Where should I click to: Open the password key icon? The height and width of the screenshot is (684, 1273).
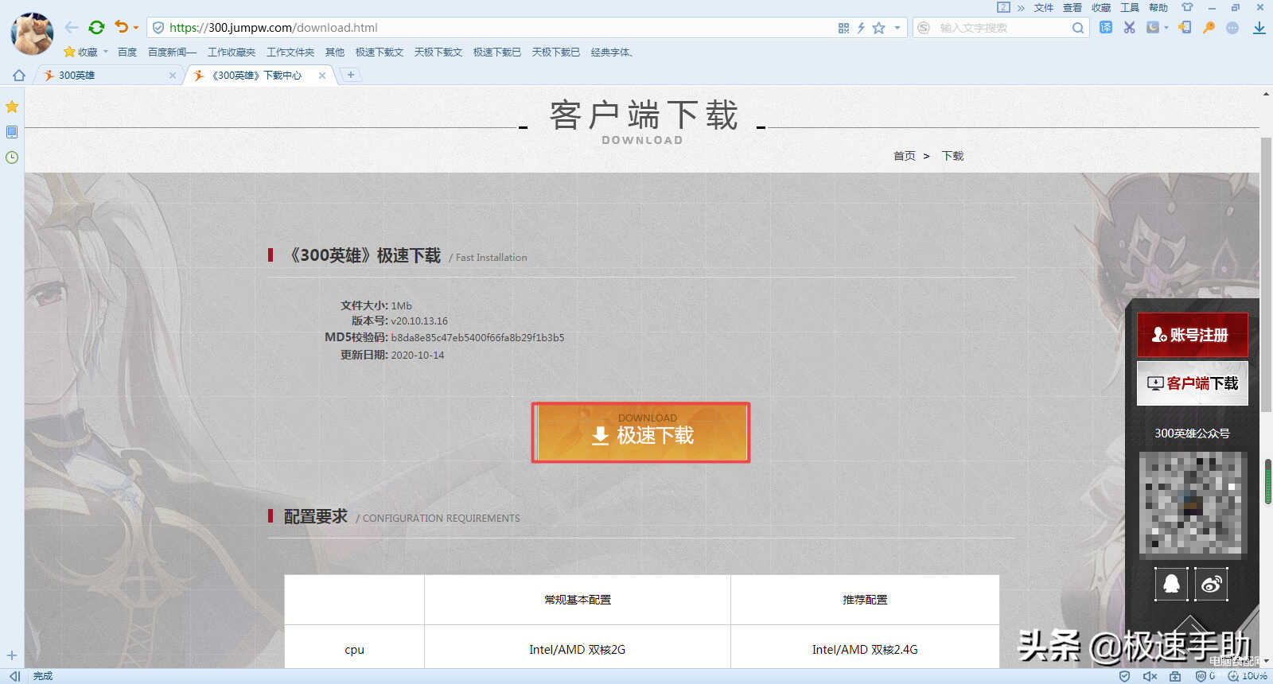pos(1209,27)
